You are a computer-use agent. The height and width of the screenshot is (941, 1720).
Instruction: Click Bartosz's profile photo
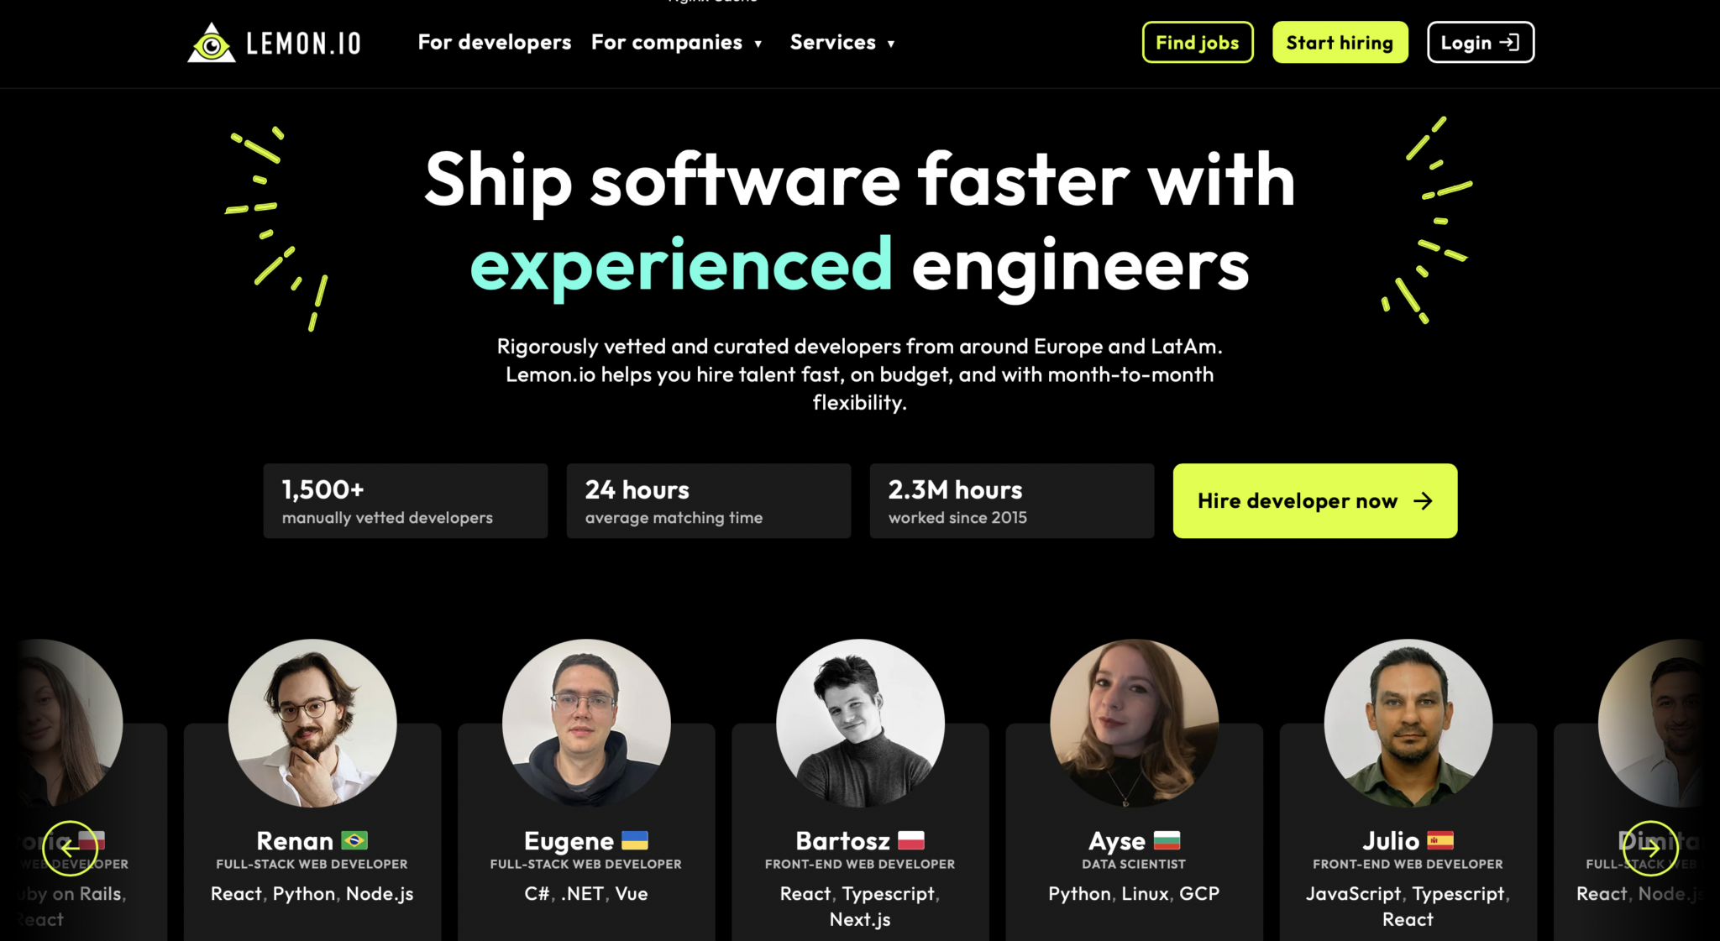tap(859, 722)
